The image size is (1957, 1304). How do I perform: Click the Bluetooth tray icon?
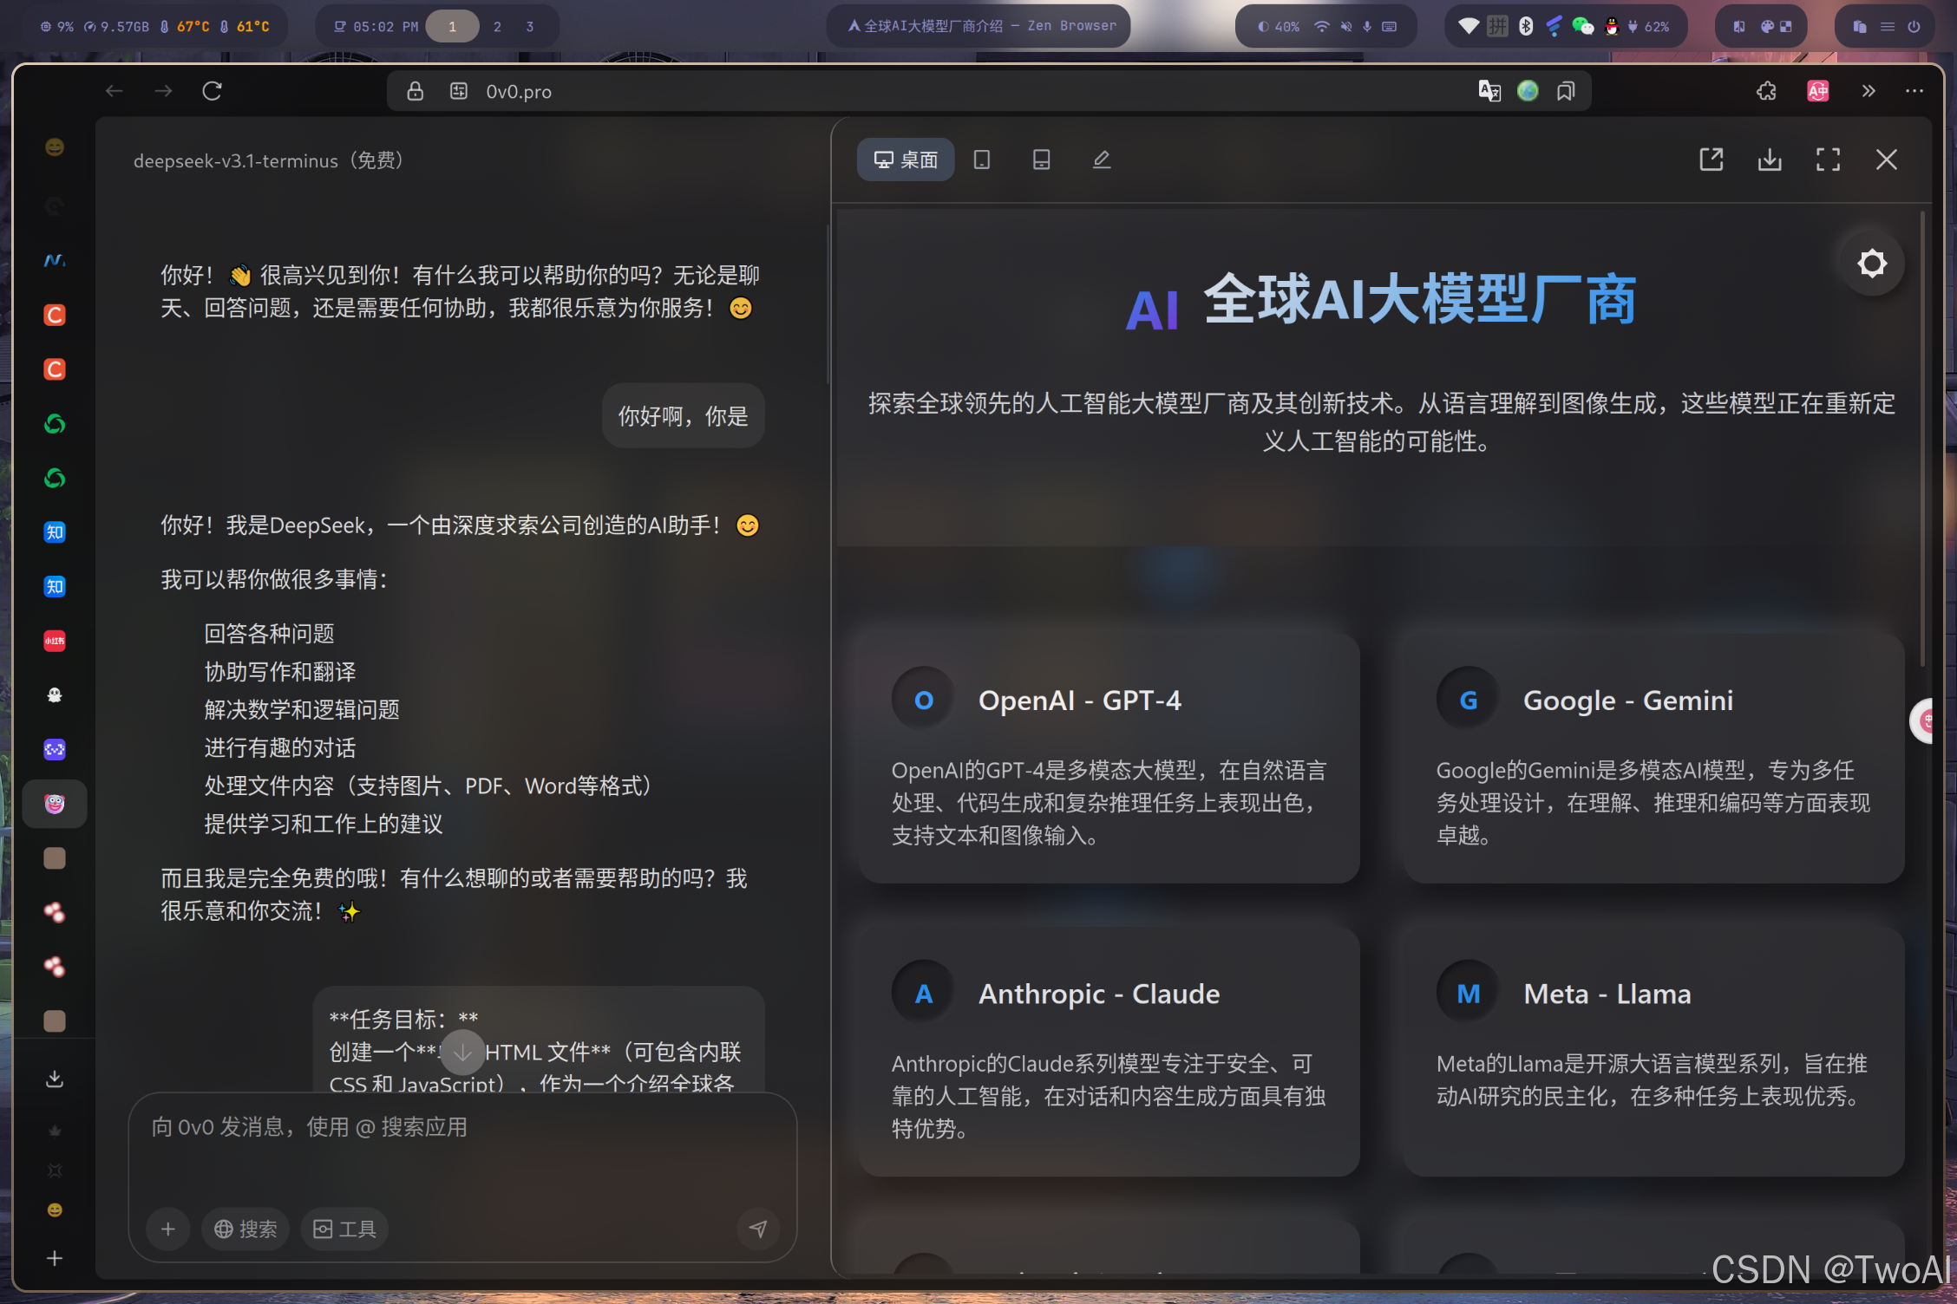(1526, 26)
